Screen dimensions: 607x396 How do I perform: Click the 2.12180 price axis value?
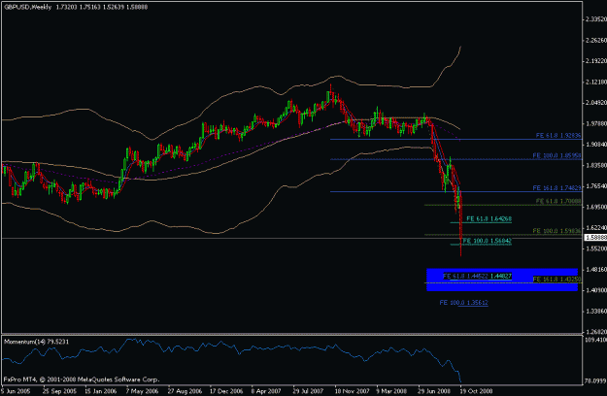point(596,82)
